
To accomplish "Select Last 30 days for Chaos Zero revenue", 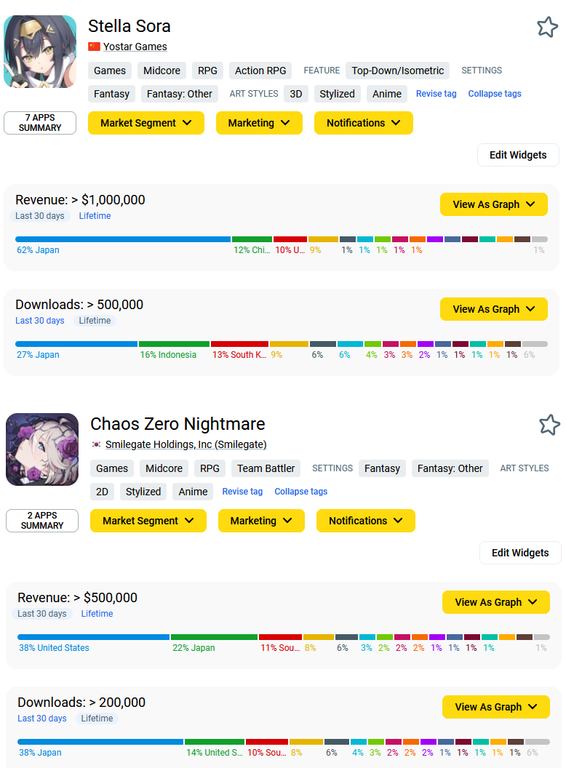I will pyautogui.click(x=41, y=614).
